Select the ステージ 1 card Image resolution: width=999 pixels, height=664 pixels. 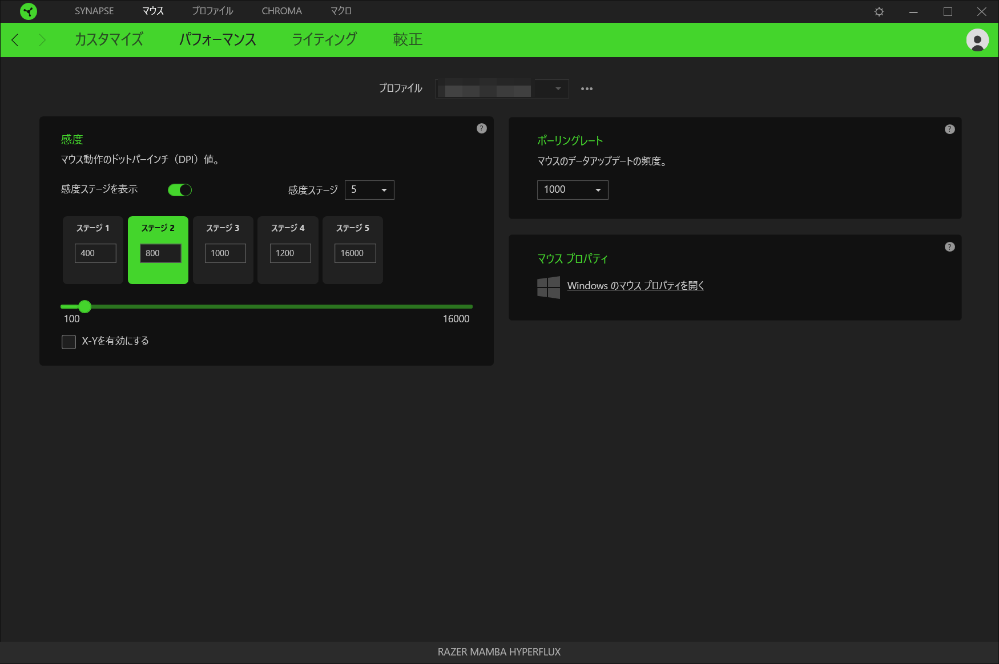coord(93,250)
